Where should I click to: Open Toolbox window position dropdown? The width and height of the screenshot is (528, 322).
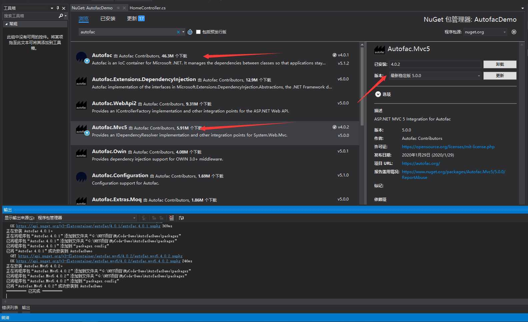(52, 8)
